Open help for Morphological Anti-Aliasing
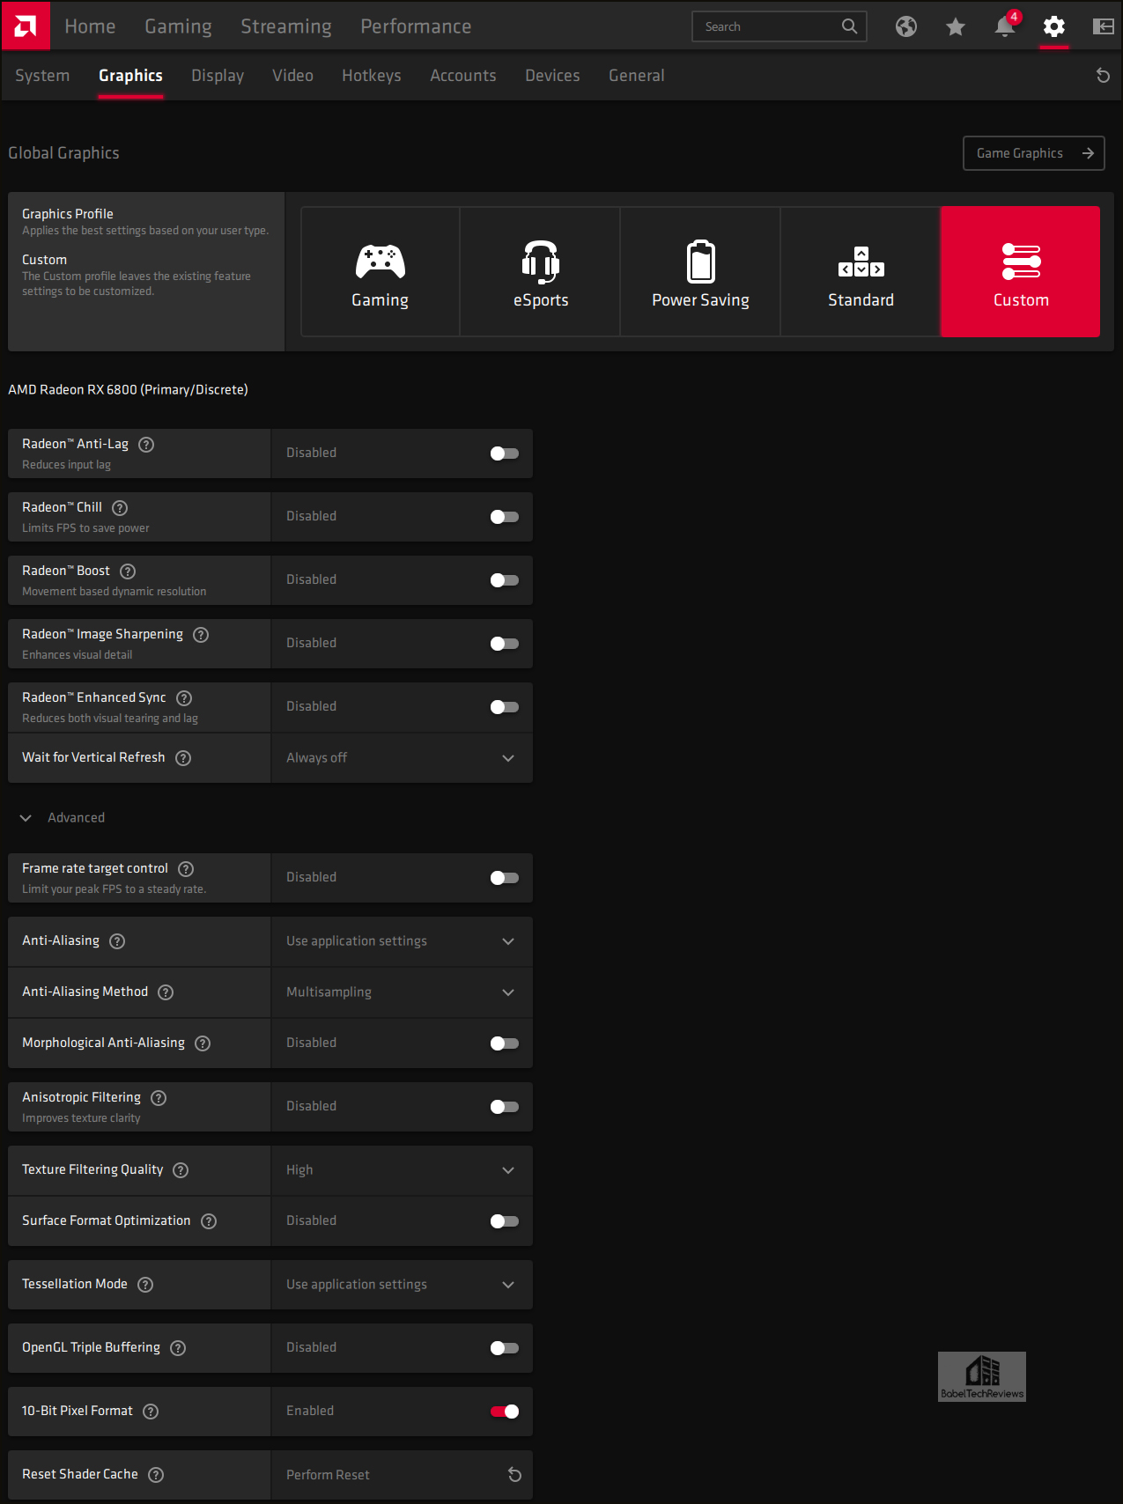Image resolution: width=1123 pixels, height=1504 pixels. click(203, 1043)
